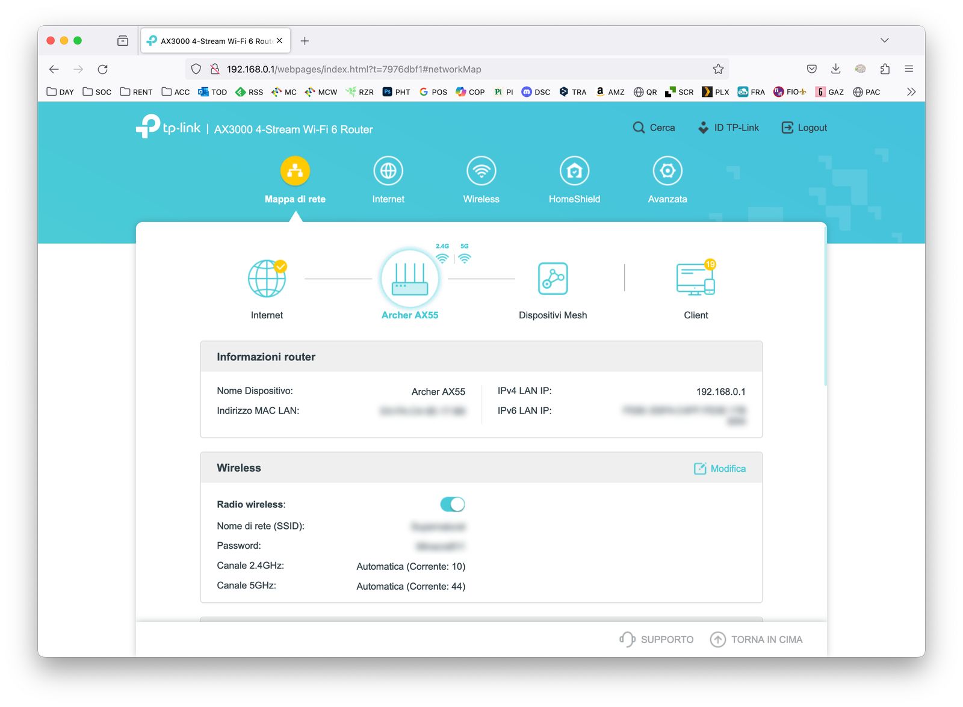Open the Internet settings globe icon in top menu
This screenshot has width=963, height=707.
388,171
